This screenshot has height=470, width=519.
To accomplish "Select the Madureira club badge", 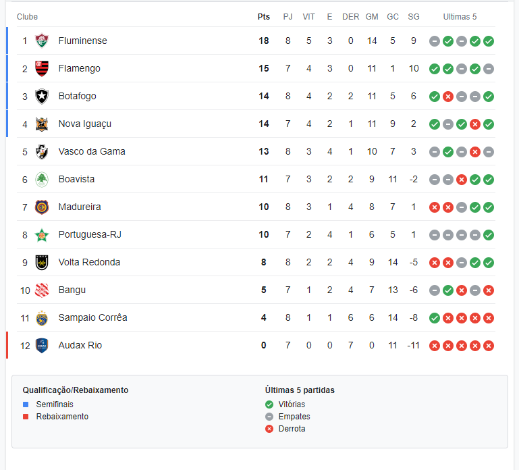I will (42, 207).
